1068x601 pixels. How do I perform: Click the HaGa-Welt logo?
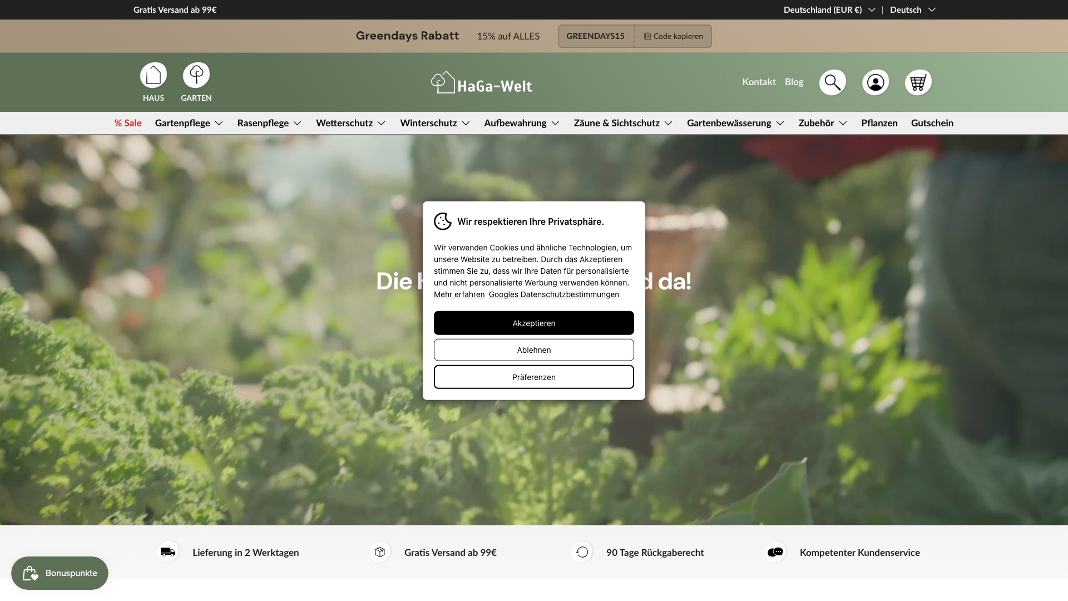click(482, 83)
